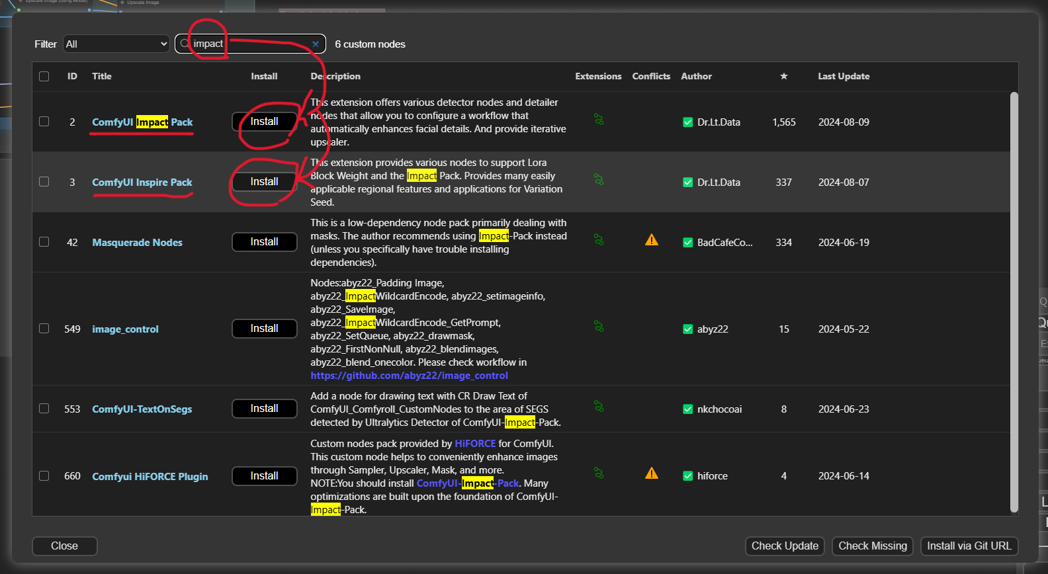
Task: Open the Filter dropdown set to All
Action: point(116,44)
